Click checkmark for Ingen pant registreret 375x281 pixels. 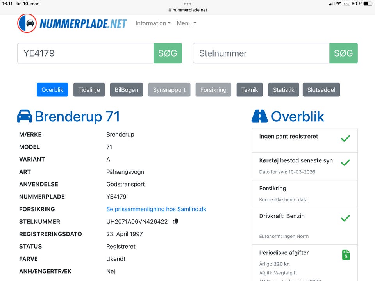point(345,138)
